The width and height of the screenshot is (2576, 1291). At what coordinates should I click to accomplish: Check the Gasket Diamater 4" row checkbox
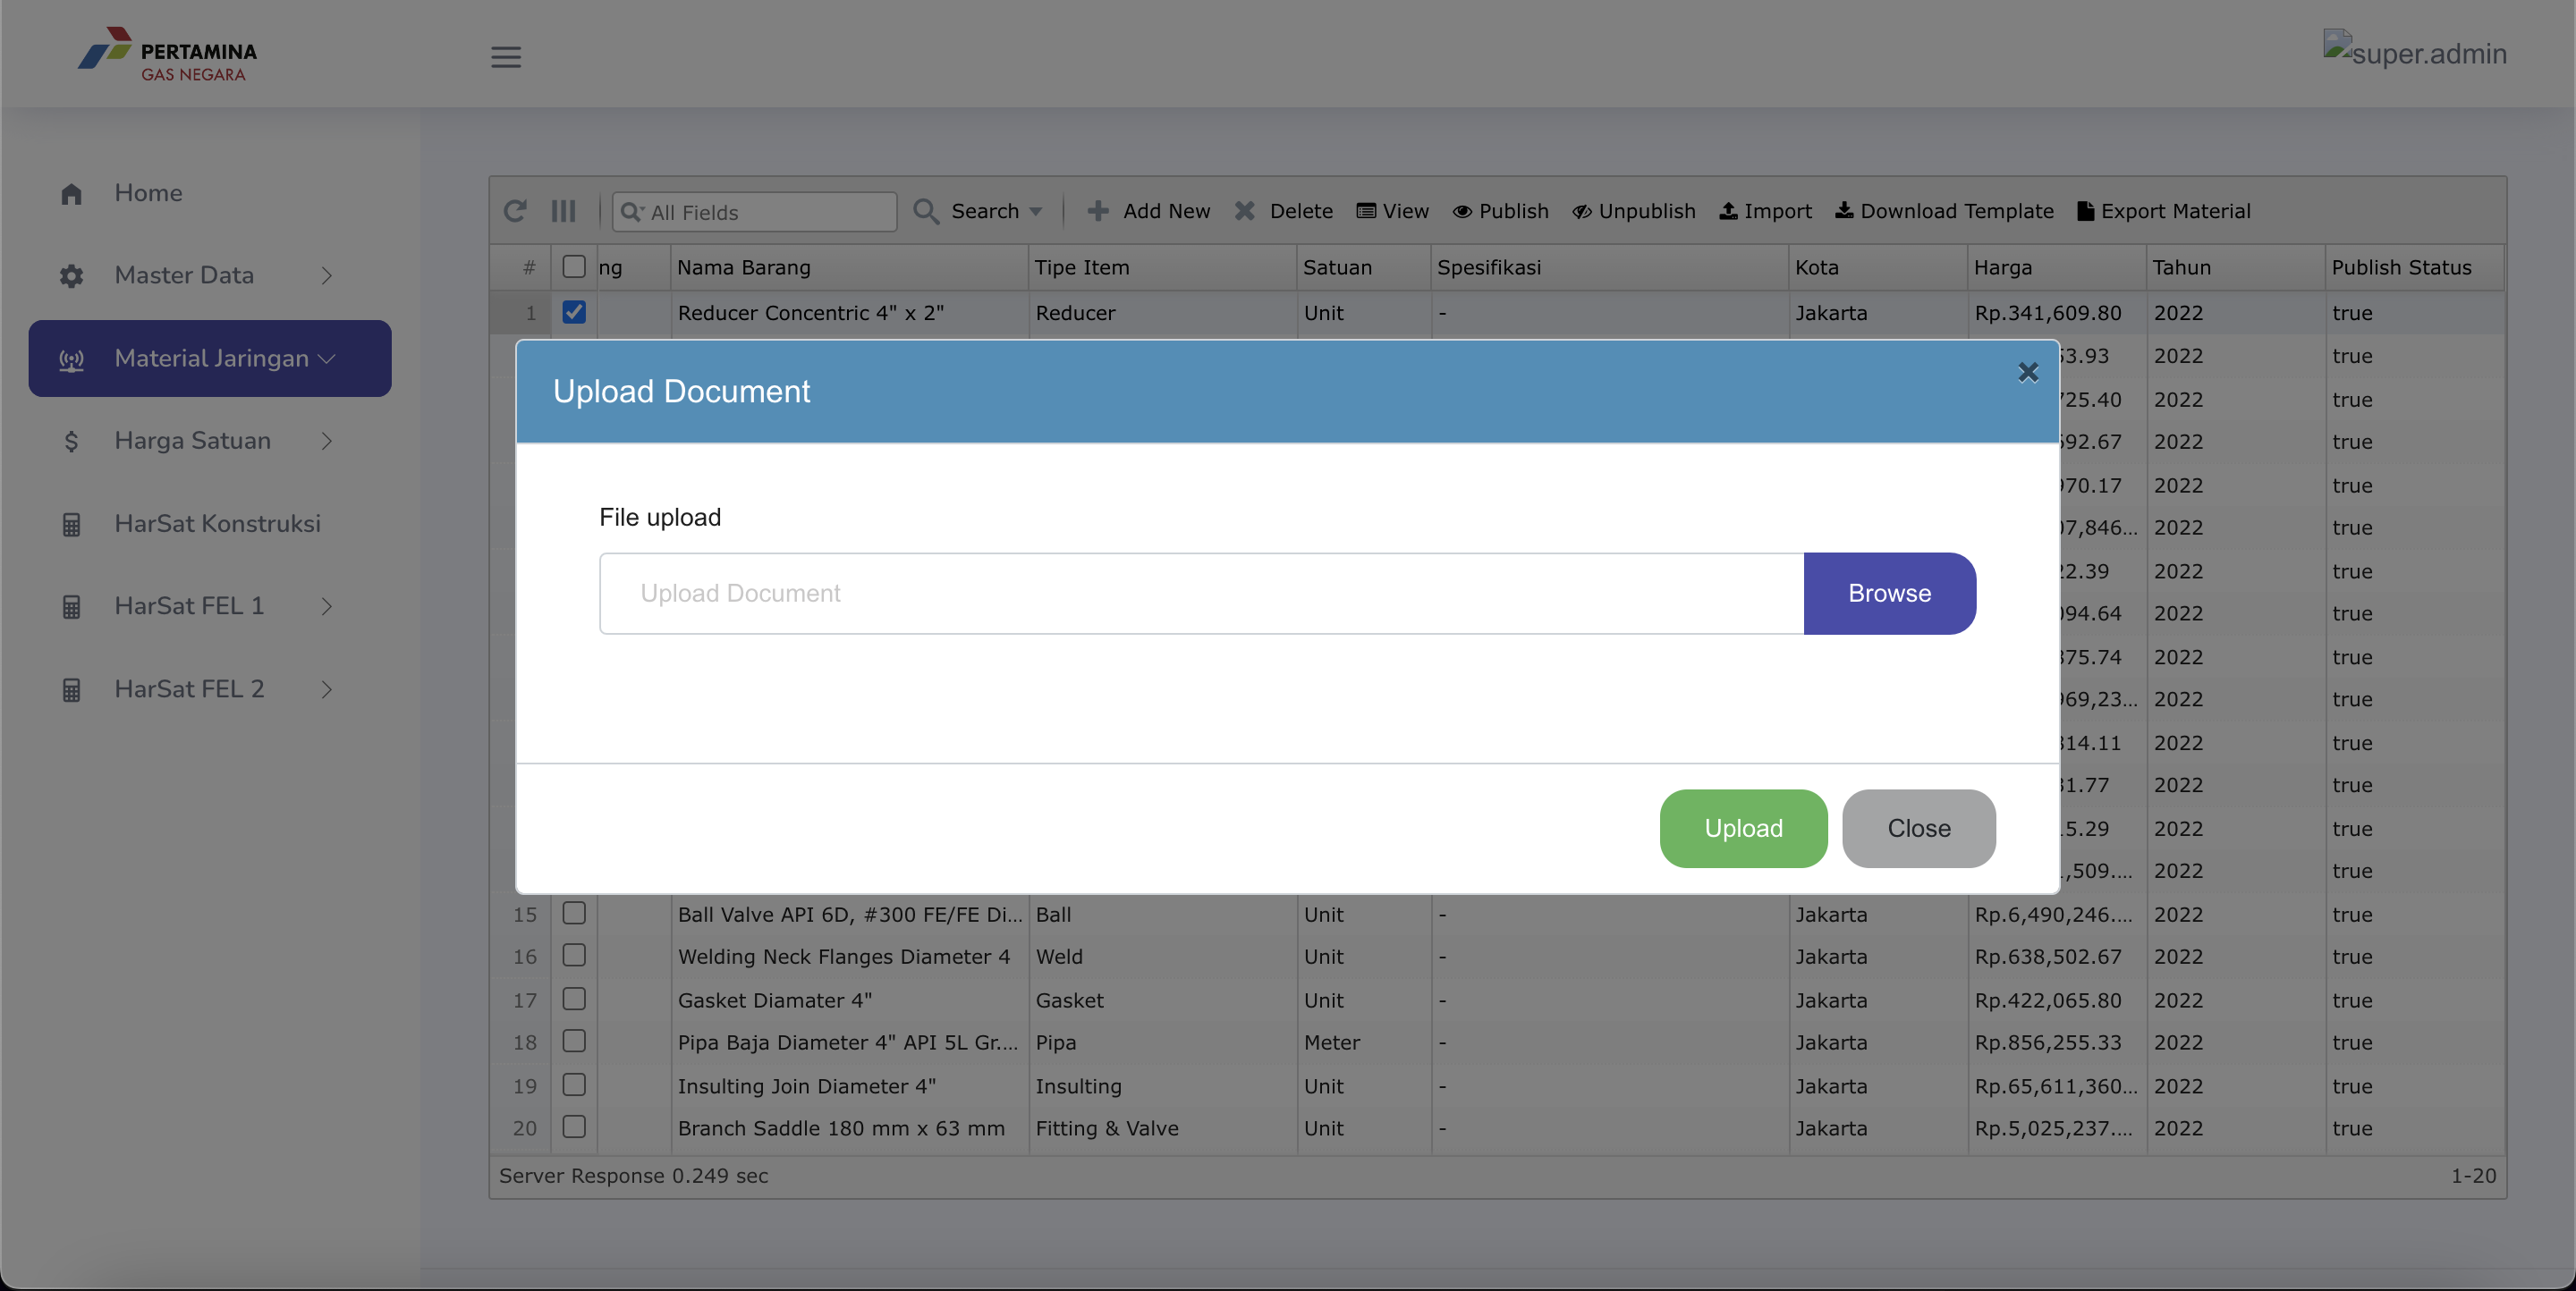point(574,999)
